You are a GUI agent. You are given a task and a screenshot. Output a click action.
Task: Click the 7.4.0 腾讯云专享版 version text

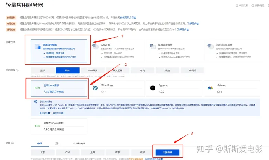(x=53, y=129)
